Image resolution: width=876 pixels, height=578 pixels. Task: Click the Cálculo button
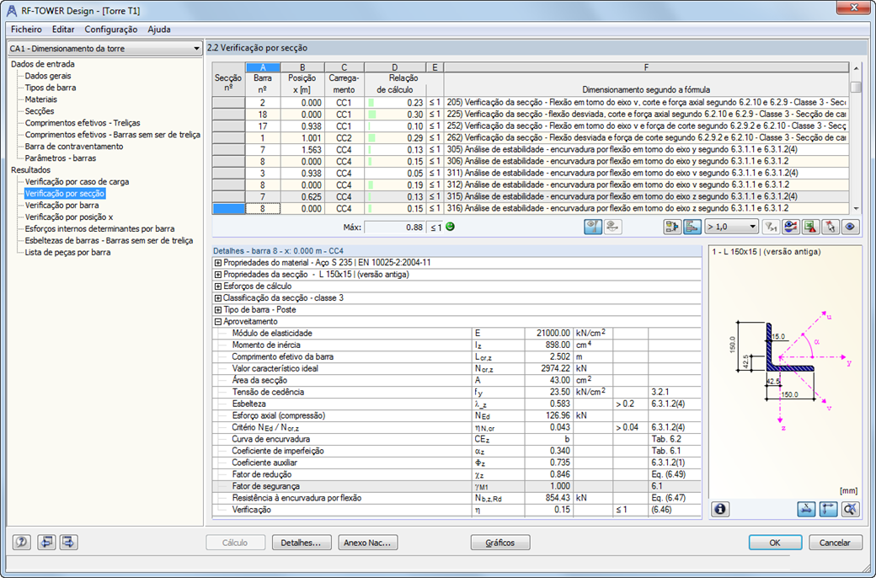[x=235, y=543]
